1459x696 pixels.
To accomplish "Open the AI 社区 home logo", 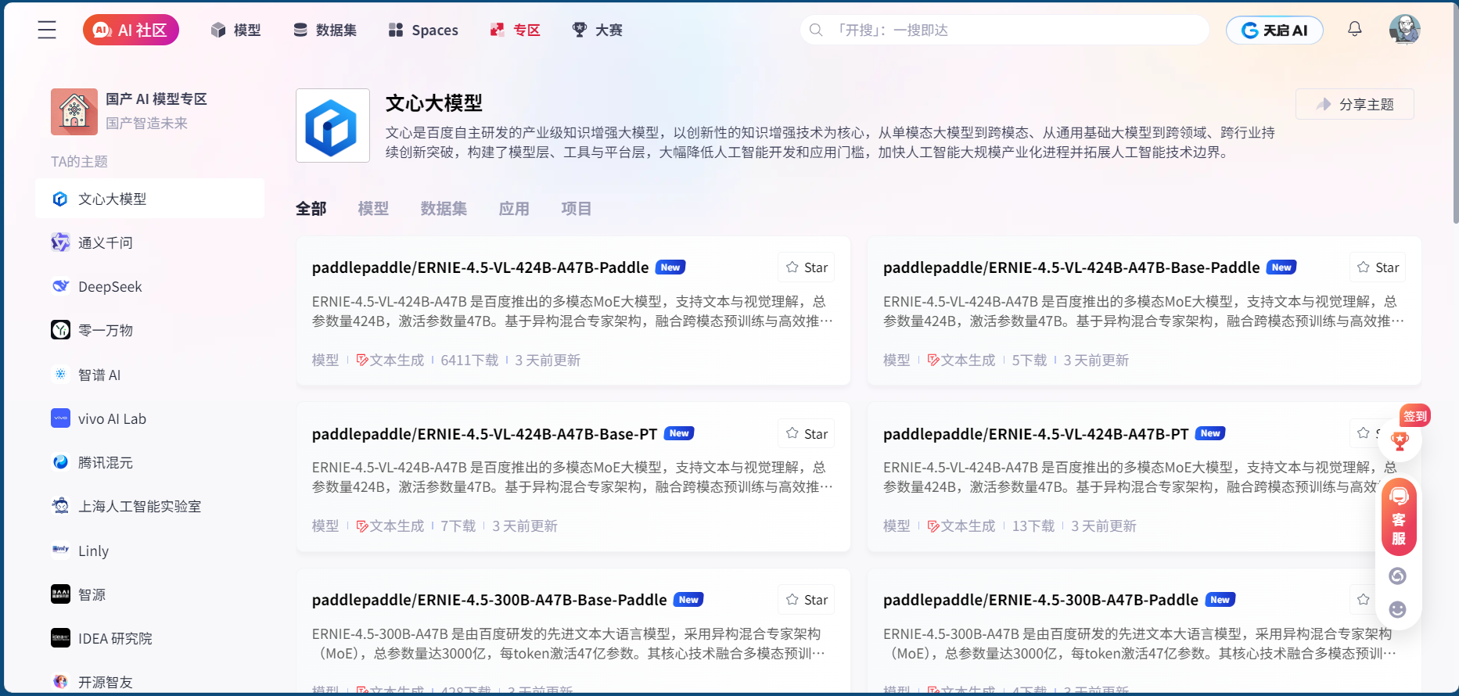I will [131, 30].
